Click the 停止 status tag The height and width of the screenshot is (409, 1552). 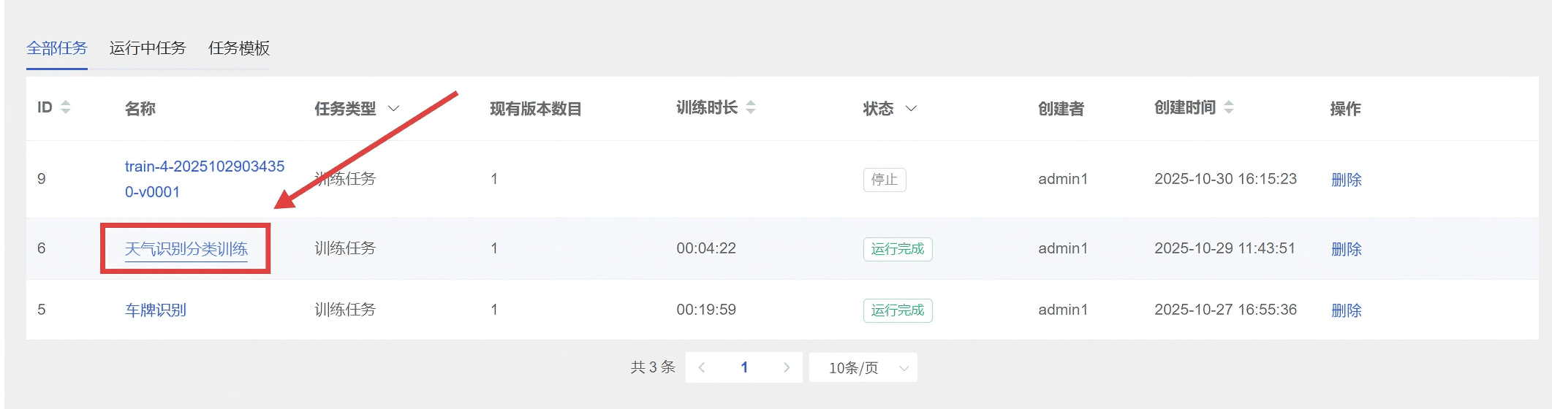click(x=884, y=180)
